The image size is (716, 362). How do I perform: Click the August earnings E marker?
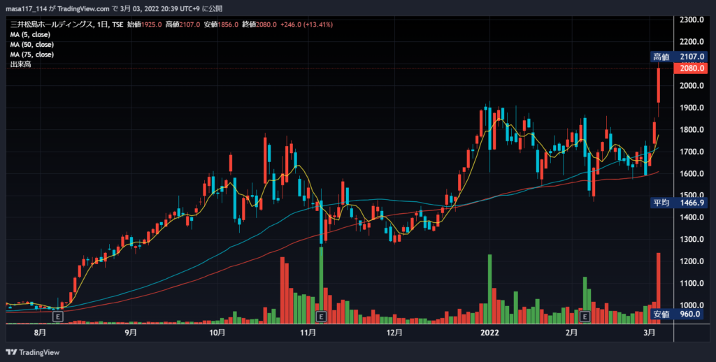tap(58, 316)
